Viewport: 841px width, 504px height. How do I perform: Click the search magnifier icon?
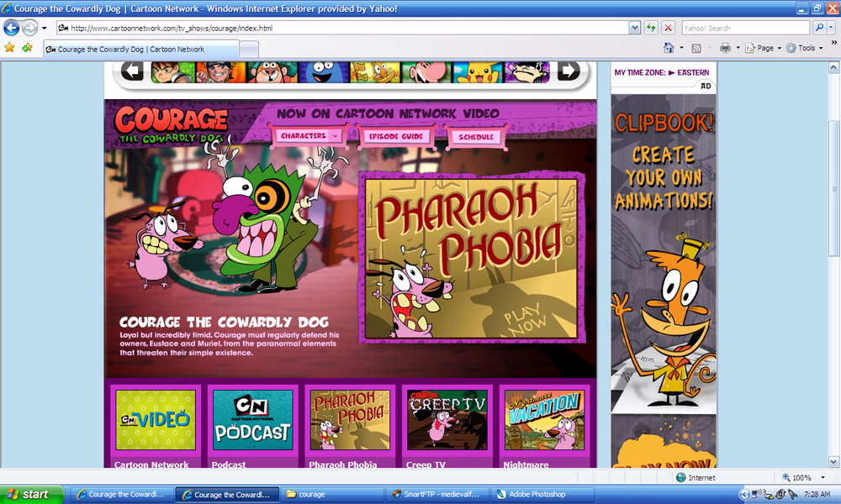pos(819,28)
